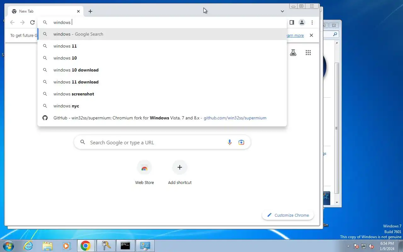Open the control panel taskbar item
The image size is (403, 252).
[145, 246]
